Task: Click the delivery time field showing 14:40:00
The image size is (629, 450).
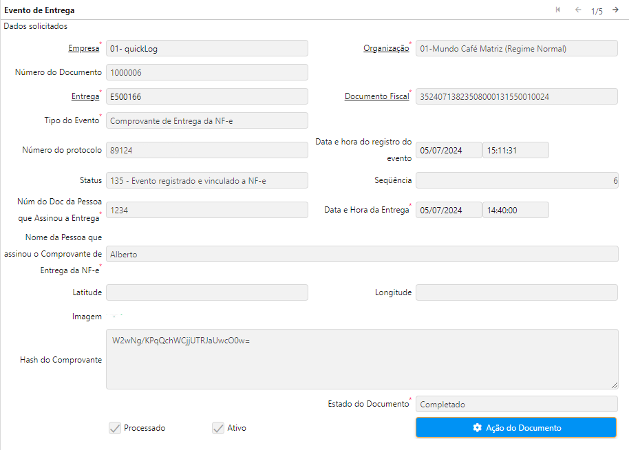Action: [x=515, y=210]
